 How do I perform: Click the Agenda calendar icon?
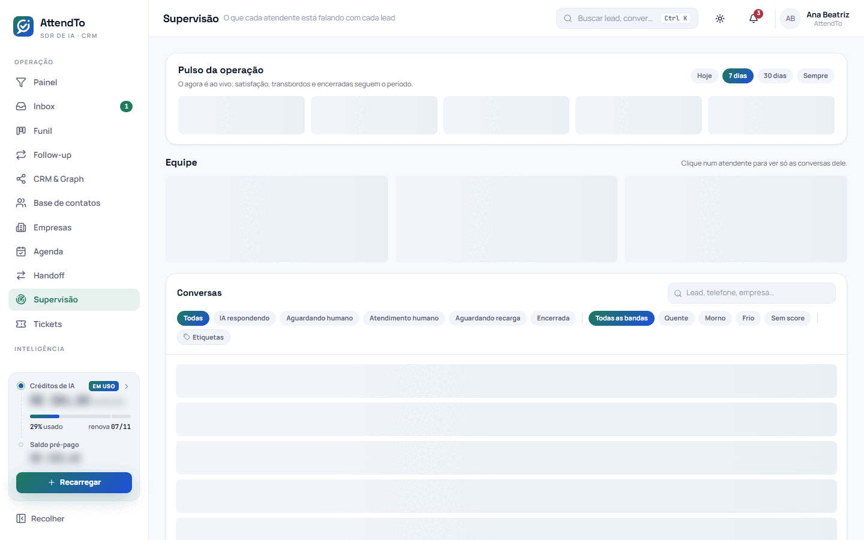(21, 251)
